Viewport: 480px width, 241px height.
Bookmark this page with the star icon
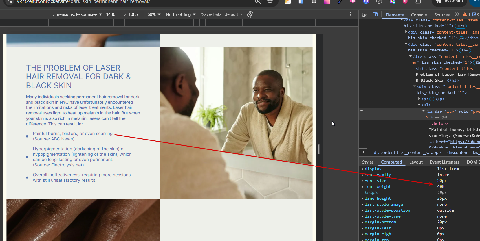270,2
